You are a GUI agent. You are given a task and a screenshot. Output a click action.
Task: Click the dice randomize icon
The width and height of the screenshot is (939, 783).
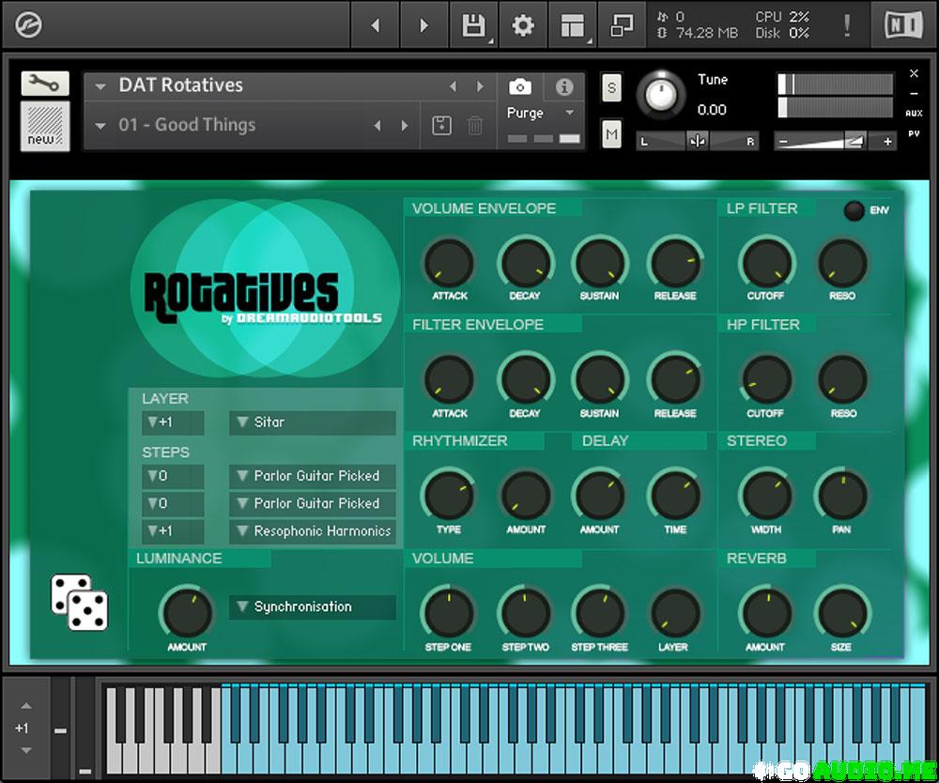(x=80, y=603)
